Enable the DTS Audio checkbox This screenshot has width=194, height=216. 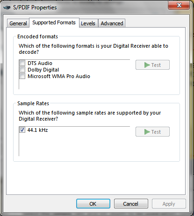point(22,63)
